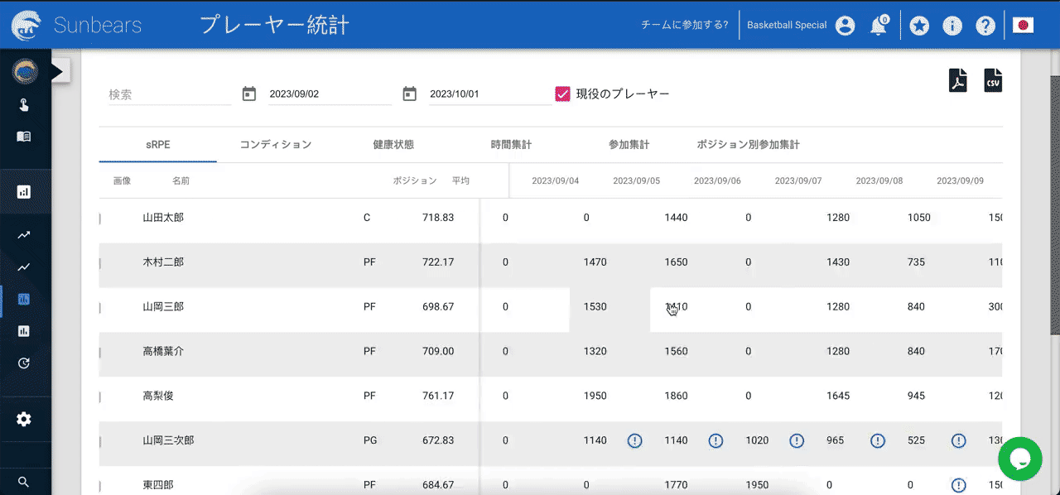Export the statistics as PDF
Viewport: 1060px width, 495px height.
click(x=958, y=79)
